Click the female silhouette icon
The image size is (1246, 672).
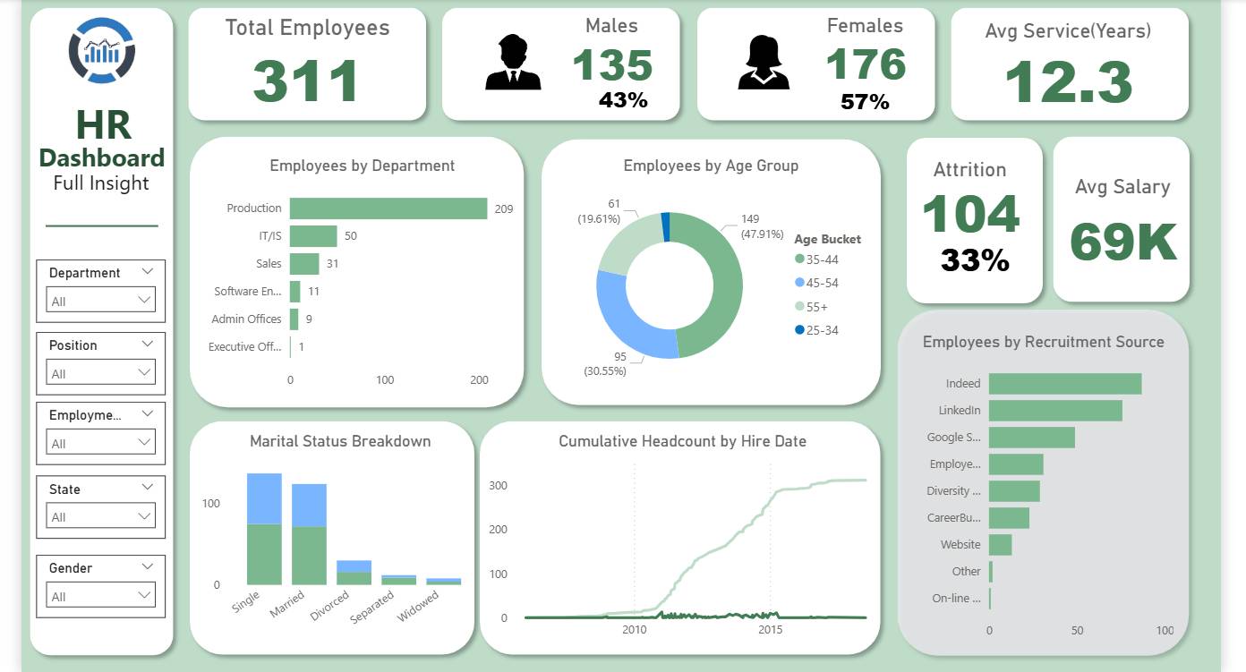[764, 62]
